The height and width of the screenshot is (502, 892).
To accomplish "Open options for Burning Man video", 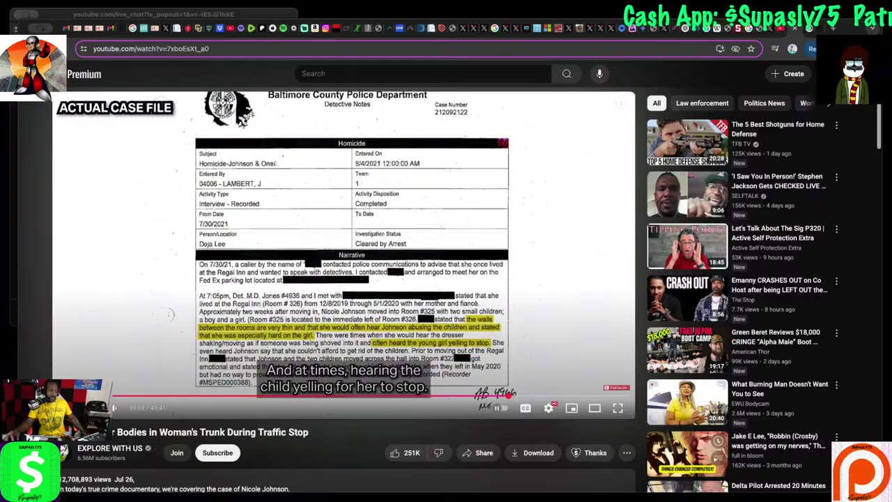I will 836,384.
